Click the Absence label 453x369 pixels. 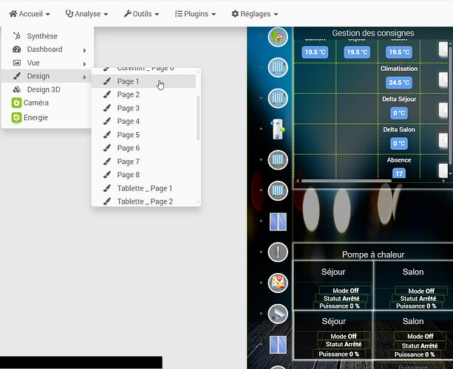coord(399,160)
